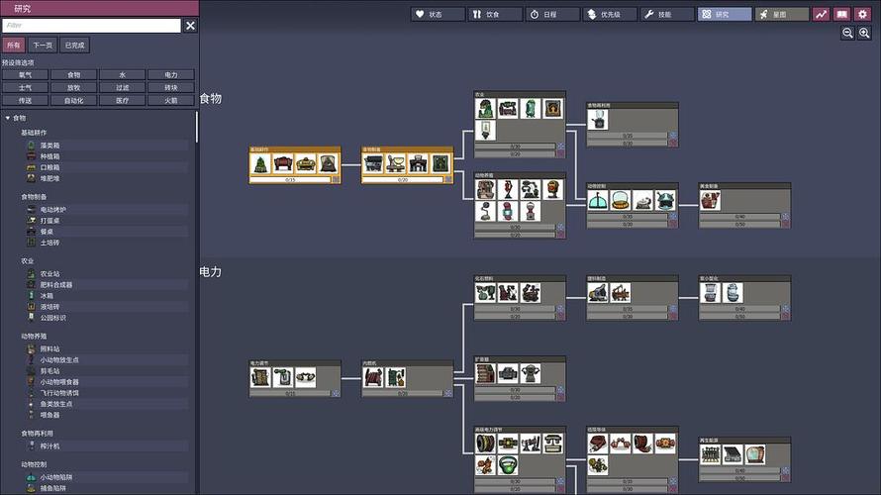Choose the 自动化 preset filter
Viewport: 881px width, 495px height.
(x=74, y=100)
